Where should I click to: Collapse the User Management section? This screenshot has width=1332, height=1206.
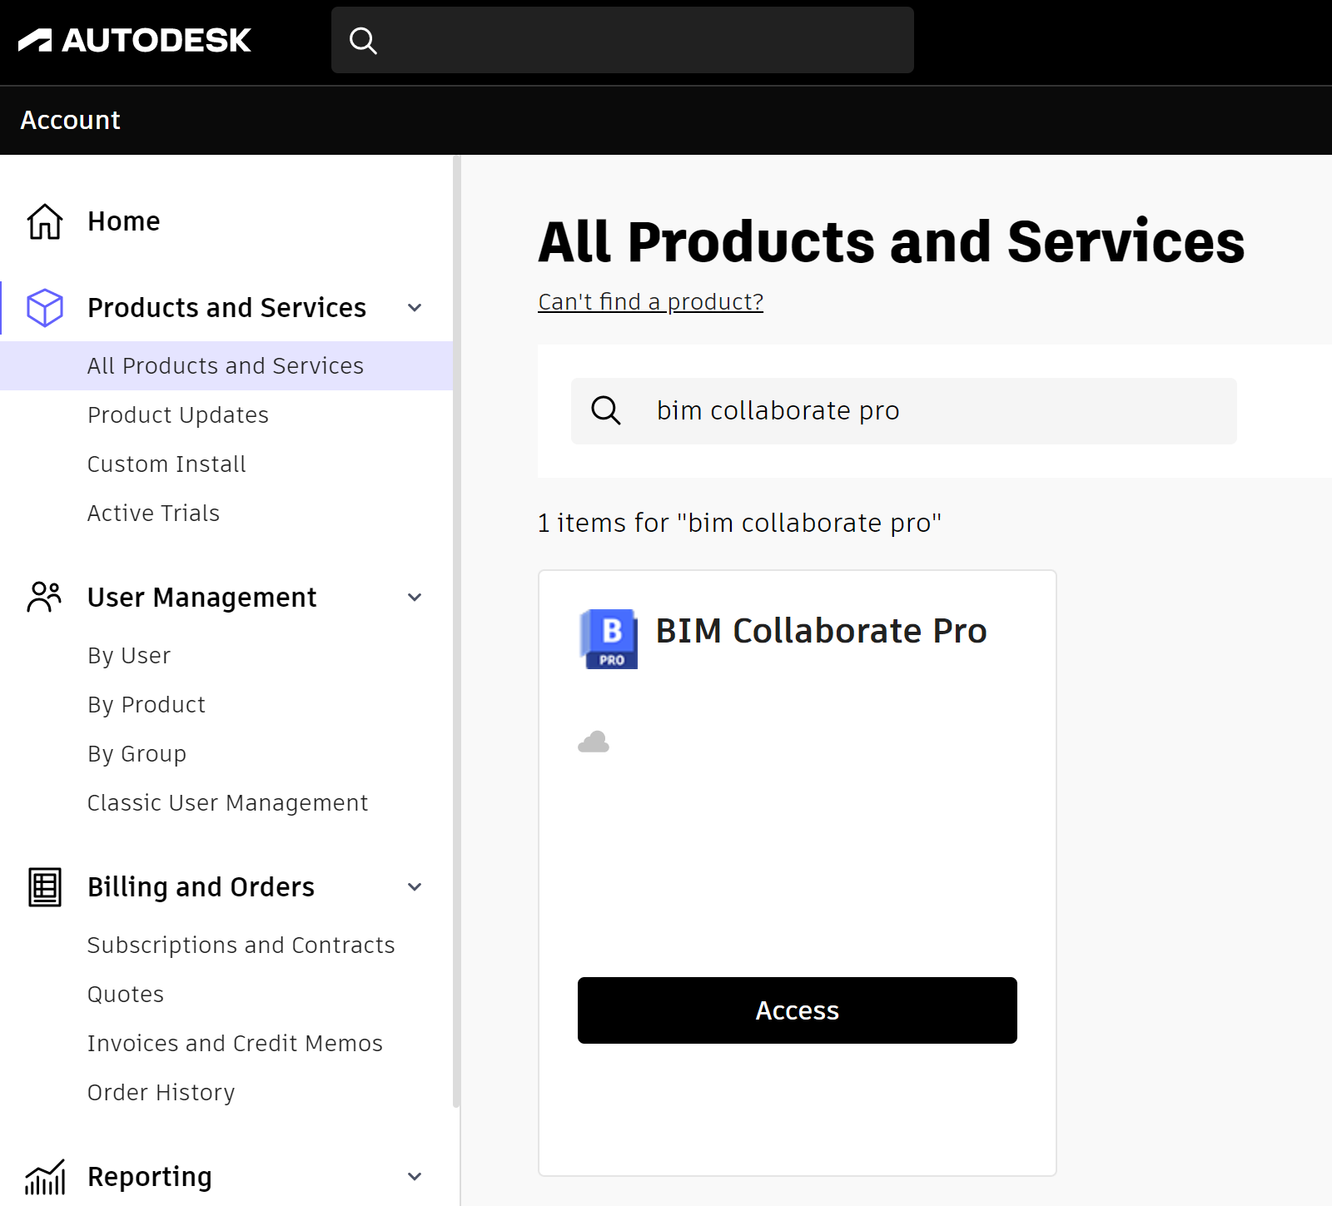pos(414,597)
